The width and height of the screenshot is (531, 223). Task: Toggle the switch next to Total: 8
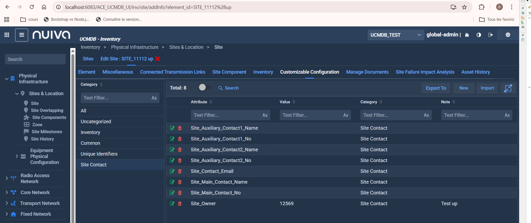(204, 87)
